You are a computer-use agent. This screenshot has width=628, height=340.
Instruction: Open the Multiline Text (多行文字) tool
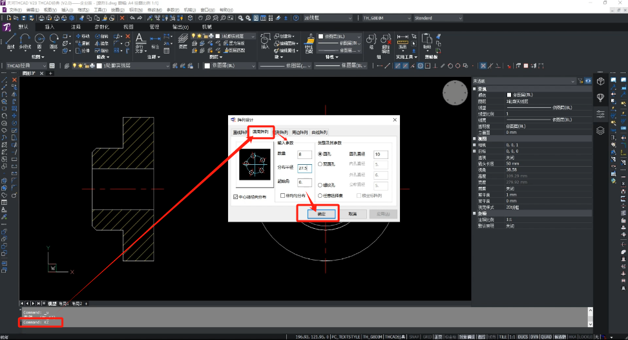[x=140, y=43]
